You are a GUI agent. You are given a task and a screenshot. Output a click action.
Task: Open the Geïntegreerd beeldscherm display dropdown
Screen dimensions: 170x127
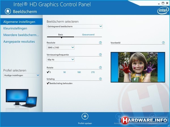tap(75, 26)
